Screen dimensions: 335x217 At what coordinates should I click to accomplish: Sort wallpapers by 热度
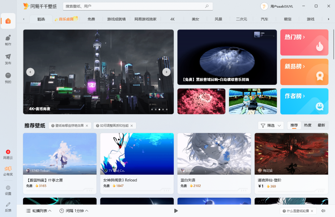click(308, 125)
